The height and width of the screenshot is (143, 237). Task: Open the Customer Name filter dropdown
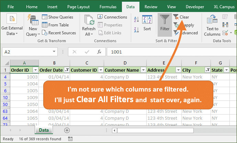click(143, 70)
